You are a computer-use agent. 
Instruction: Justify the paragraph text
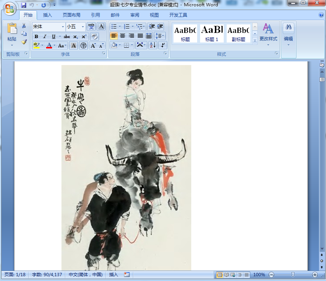point(140,36)
